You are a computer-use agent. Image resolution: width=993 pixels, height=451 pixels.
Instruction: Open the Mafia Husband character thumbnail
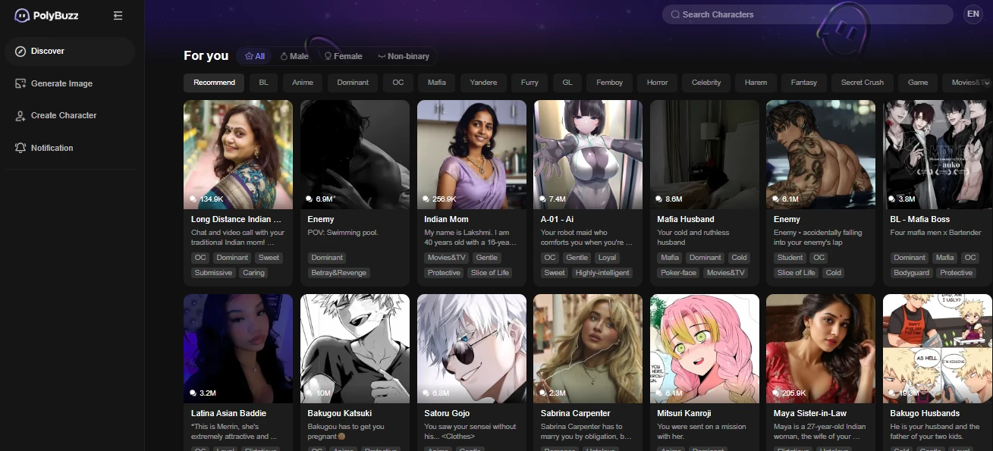(705, 155)
